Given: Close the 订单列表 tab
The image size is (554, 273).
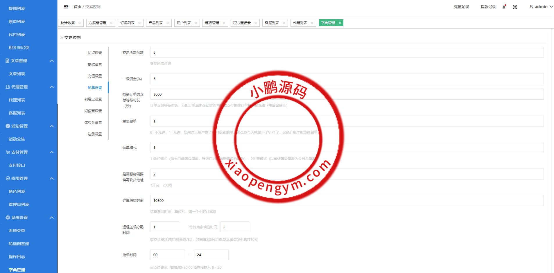Looking at the screenshot, I should [139, 23].
